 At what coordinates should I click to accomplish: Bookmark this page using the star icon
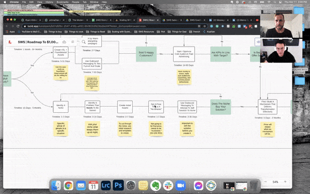205,26
